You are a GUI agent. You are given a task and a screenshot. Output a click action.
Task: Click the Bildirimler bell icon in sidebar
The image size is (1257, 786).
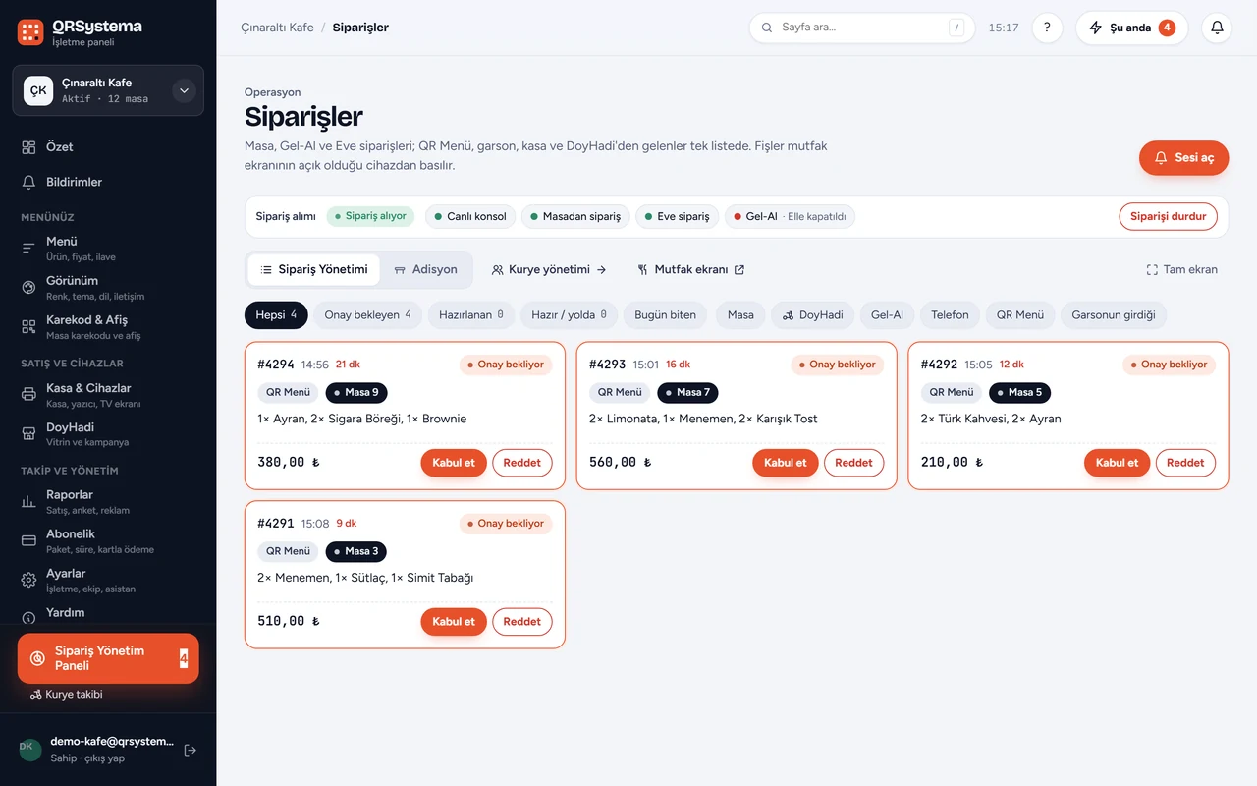[28, 183]
